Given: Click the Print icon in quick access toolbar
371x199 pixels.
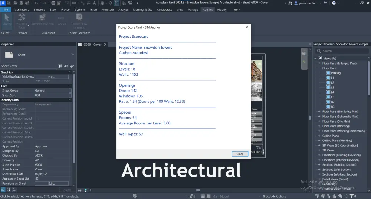Looking at the screenshot, I should pos(53,3).
